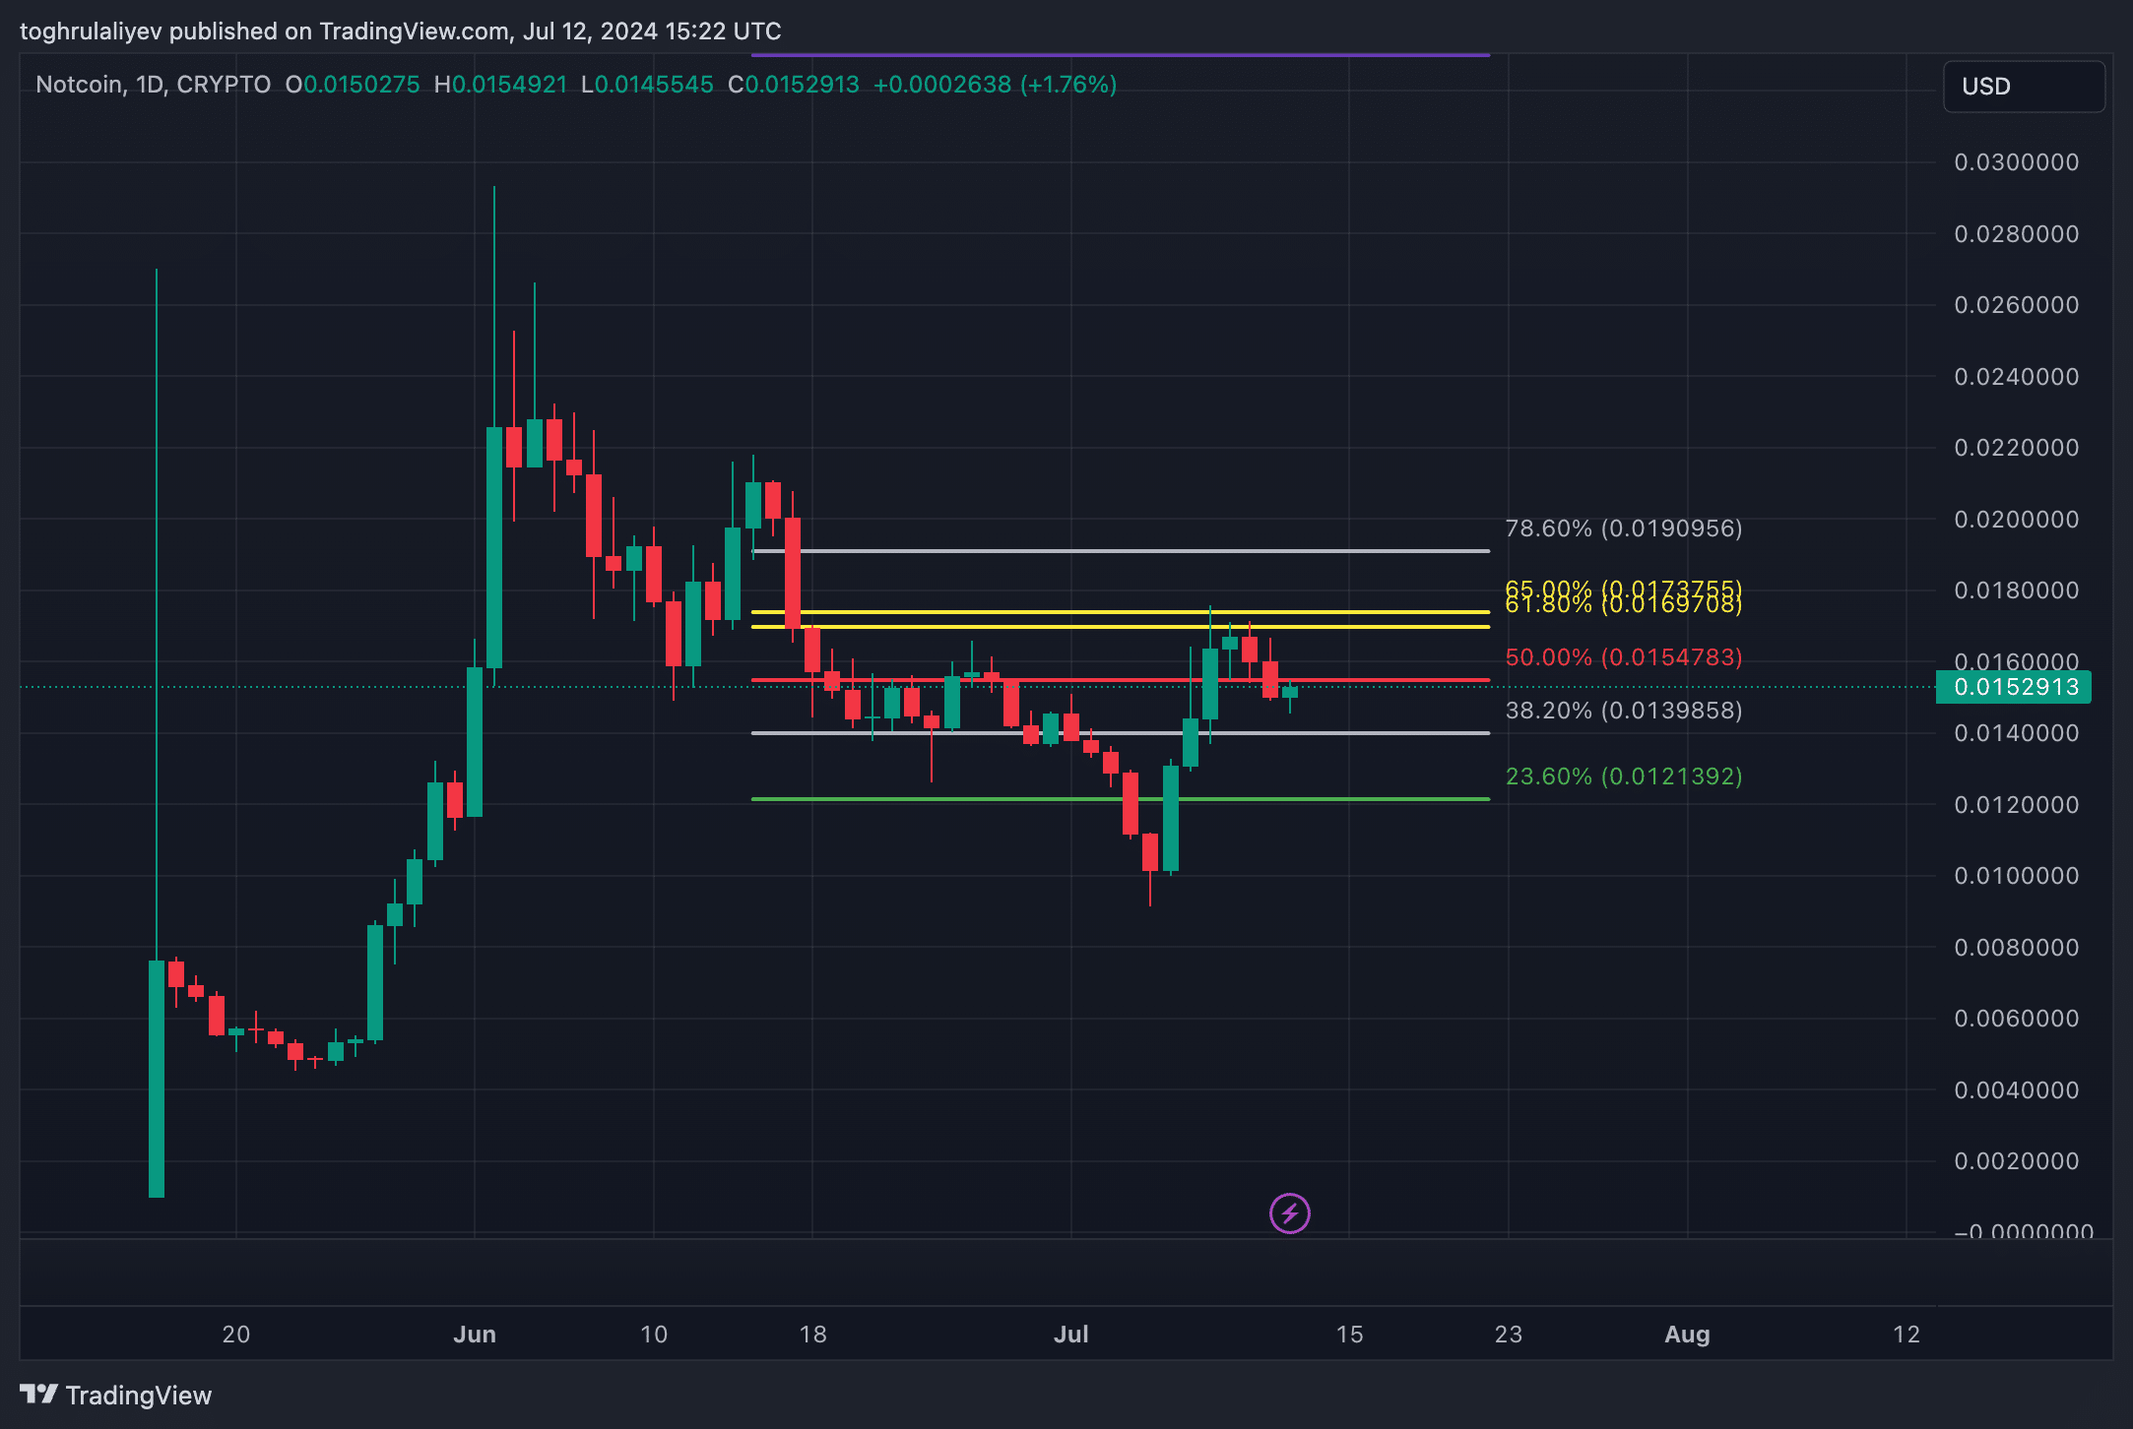The image size is (2133, 1429).
Task: Click the Open value 0.0150275
Action: 361,85
